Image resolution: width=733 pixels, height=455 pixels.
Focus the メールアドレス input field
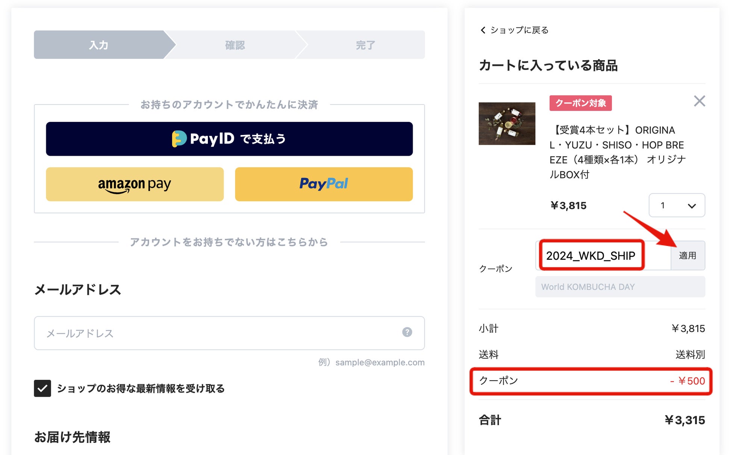(x=218, y=333)
